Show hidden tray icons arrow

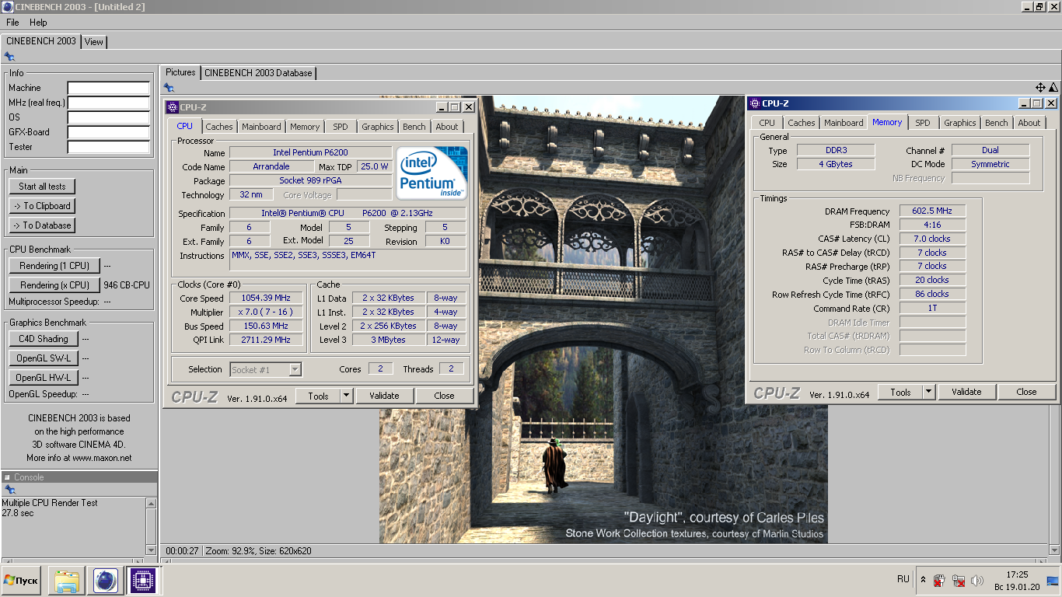[923, 580]
